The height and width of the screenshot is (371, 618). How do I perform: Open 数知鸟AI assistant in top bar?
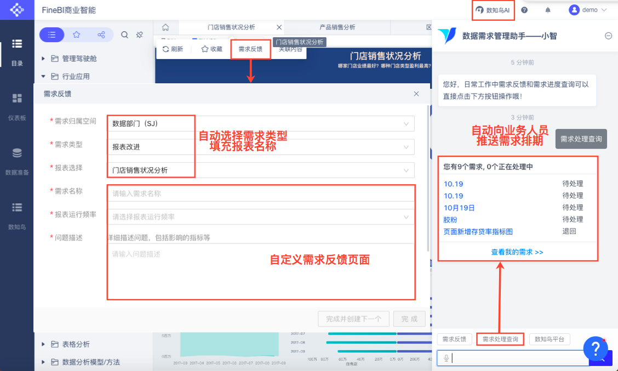click(x=493, y=10)
